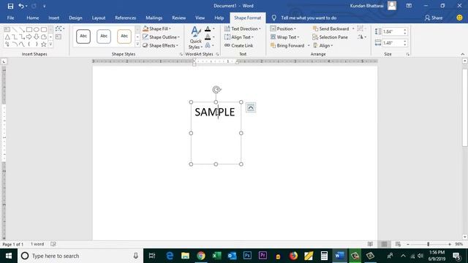Click the SAMPLE text in the text box
468x263 pixels.
tap(214, 112)
